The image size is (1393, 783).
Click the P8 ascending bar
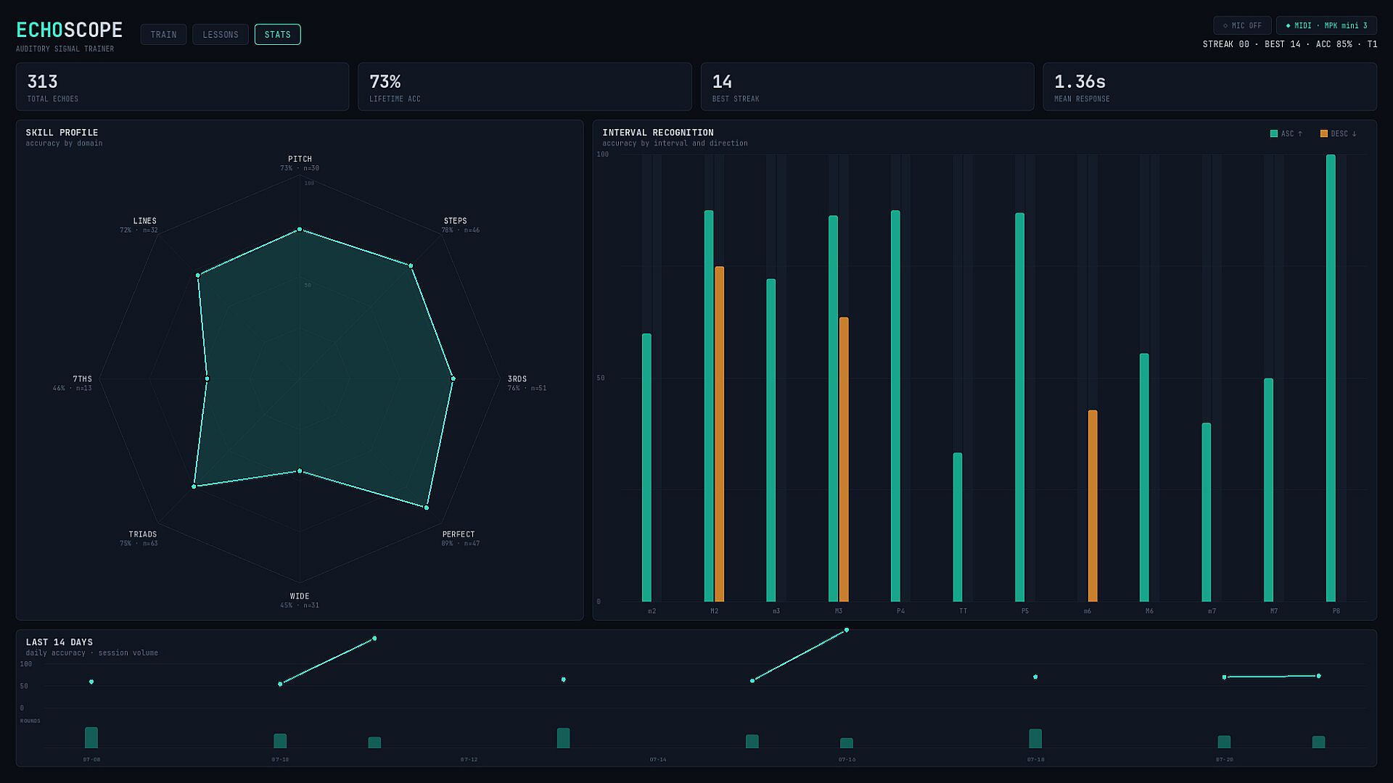point(1331,378)
